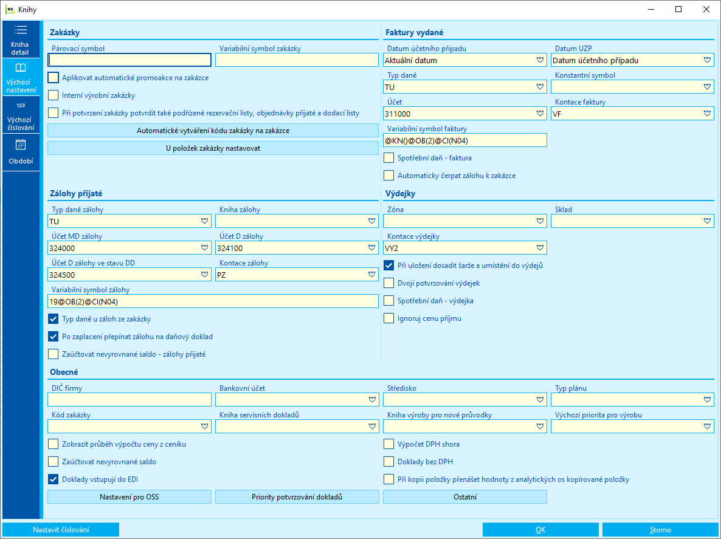Check Při potvrzení zakázky potvrdit také podřízené option

(53, 112)
